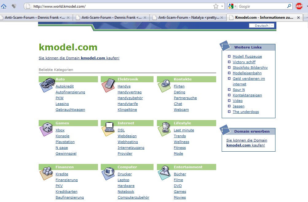This screenshot has width=308, height=202.
Task: Click the Webhosting link under Internet
Action: [128, 142]
